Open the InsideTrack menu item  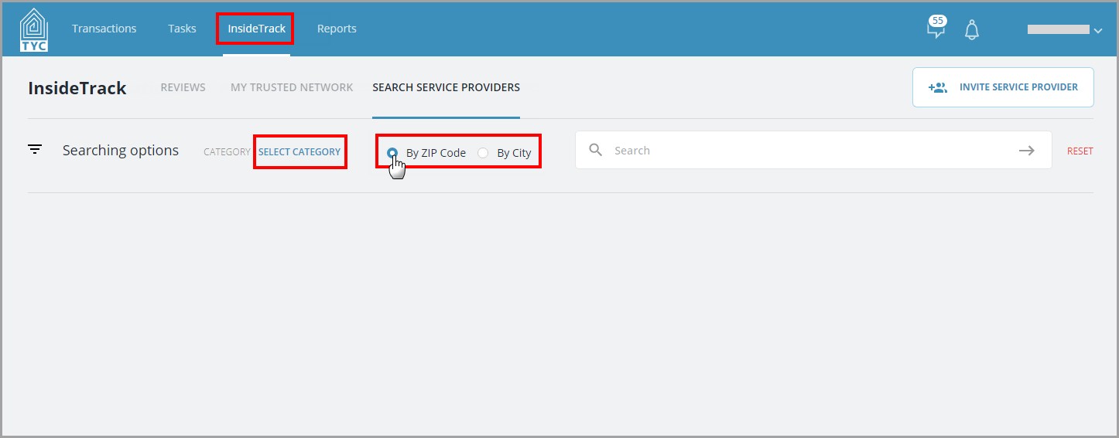click(x=256, y=29)
